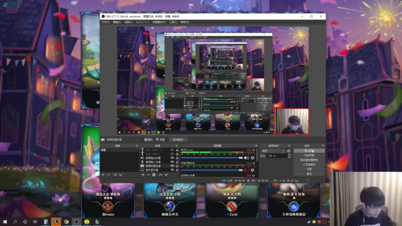Hide the 音频输入采集 source
Viewport: 402px width, 226px height.
tap(172, 162)
